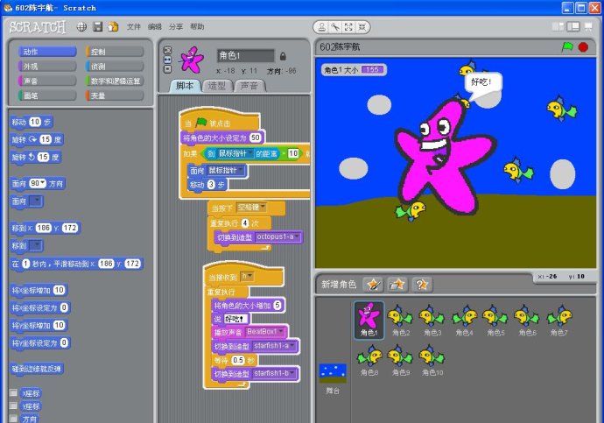Viewport: 604px width, 423px height.
Task: Click the wait 0.5 seconds value field
Action: pyautogui.click(x=238, y=360)
